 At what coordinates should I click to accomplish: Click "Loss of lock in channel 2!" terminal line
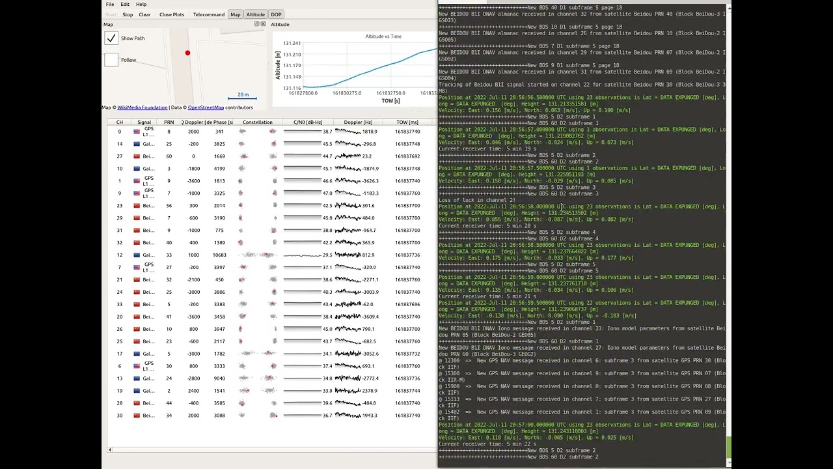pos(477,200)
